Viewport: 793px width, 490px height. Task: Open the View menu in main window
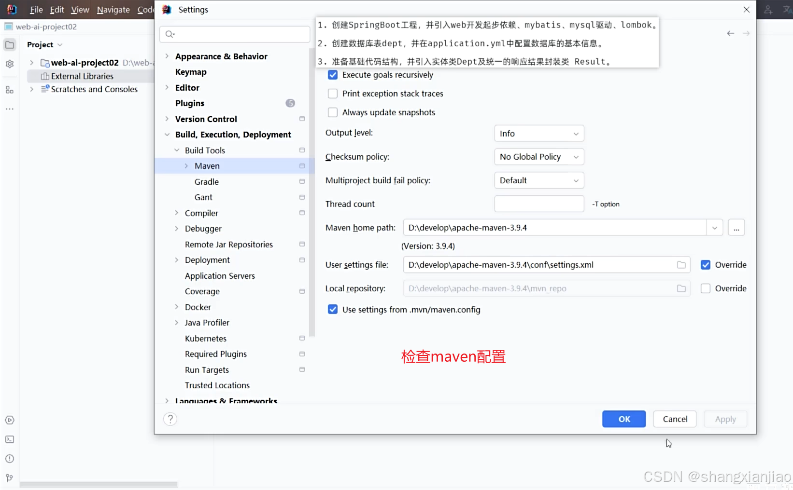pyautogui.click(x=80, y=10)
